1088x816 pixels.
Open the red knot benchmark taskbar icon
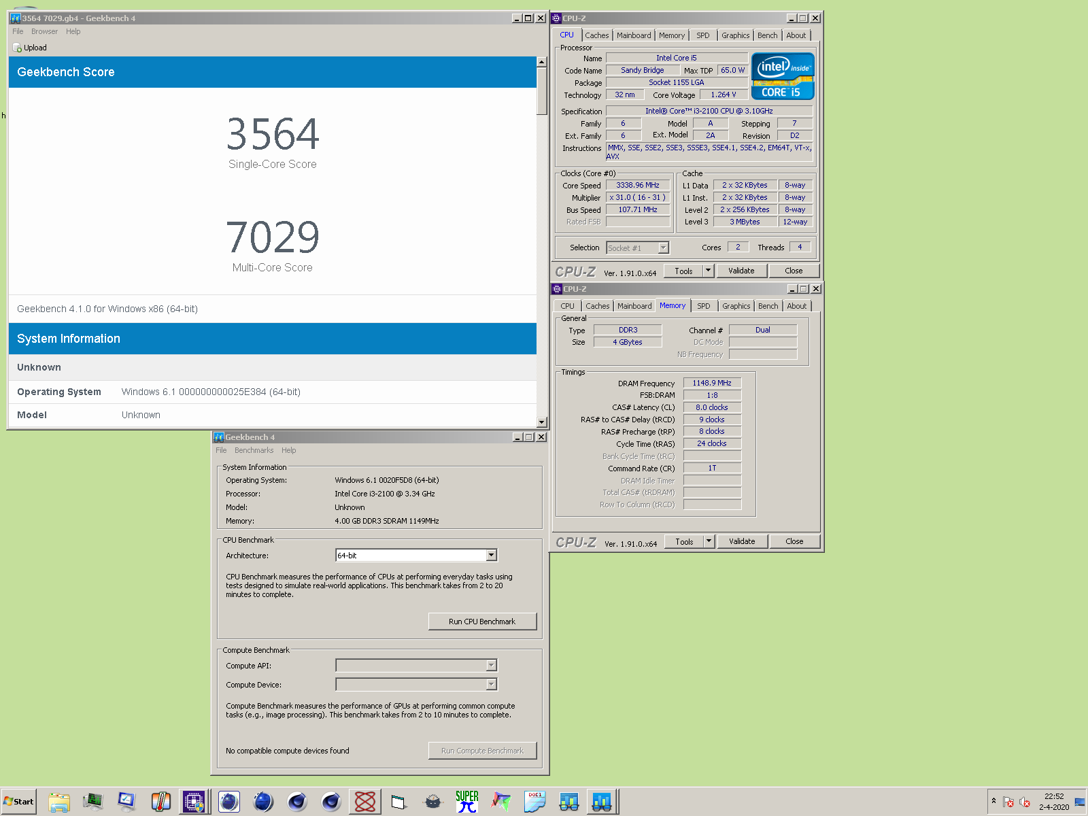(x=365, y=802)
